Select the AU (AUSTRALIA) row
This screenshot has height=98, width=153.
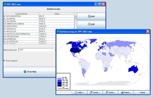click(x=30, y=42)
